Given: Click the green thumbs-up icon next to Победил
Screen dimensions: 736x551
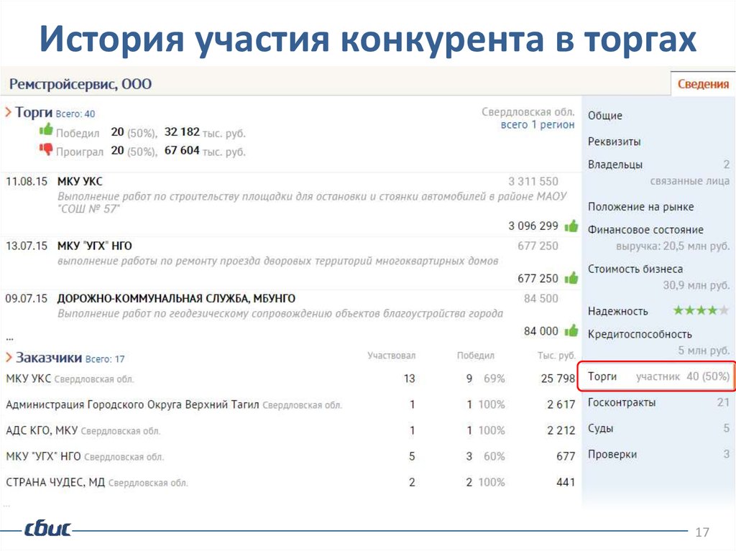Looking at the screenshot, I should point(46,131).
